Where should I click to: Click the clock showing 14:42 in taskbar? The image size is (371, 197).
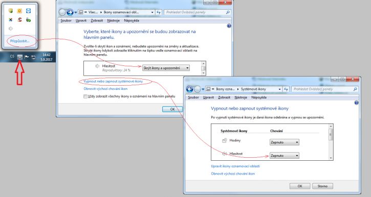pyautogui.click(x=47, y=57)
